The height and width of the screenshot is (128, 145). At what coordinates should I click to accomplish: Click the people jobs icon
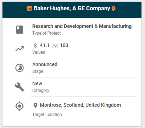point(55,46)
